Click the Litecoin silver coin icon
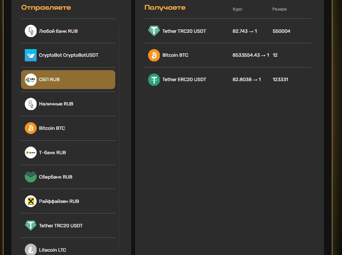Image resolution: width=342 pixels, height=255 pixels. tap(31, 250)
